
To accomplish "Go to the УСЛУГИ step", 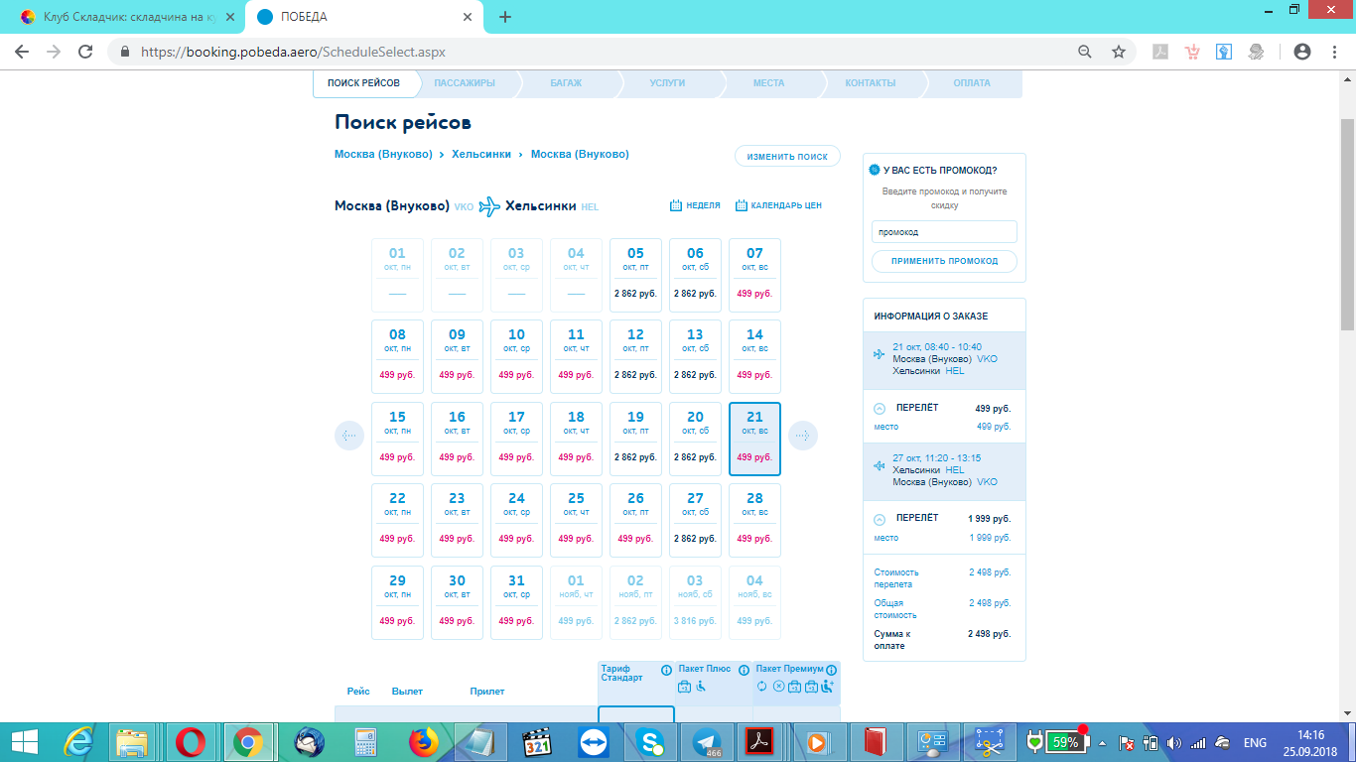I will pyautogui.click(x=667, y=83).
